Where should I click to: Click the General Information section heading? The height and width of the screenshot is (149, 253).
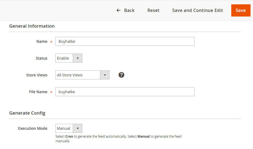(x=32, y=26)
